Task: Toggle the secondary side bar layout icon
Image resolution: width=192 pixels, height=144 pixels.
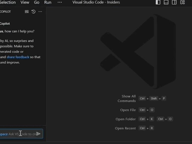Action: pos(174,2)
